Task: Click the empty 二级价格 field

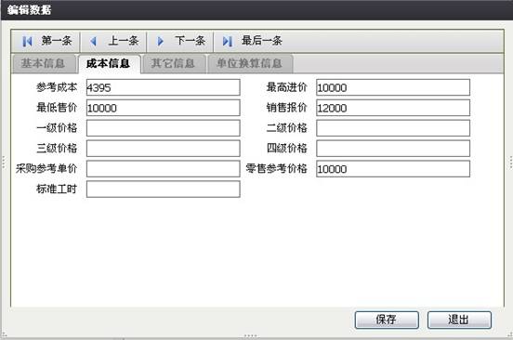Action: [393, 128]
